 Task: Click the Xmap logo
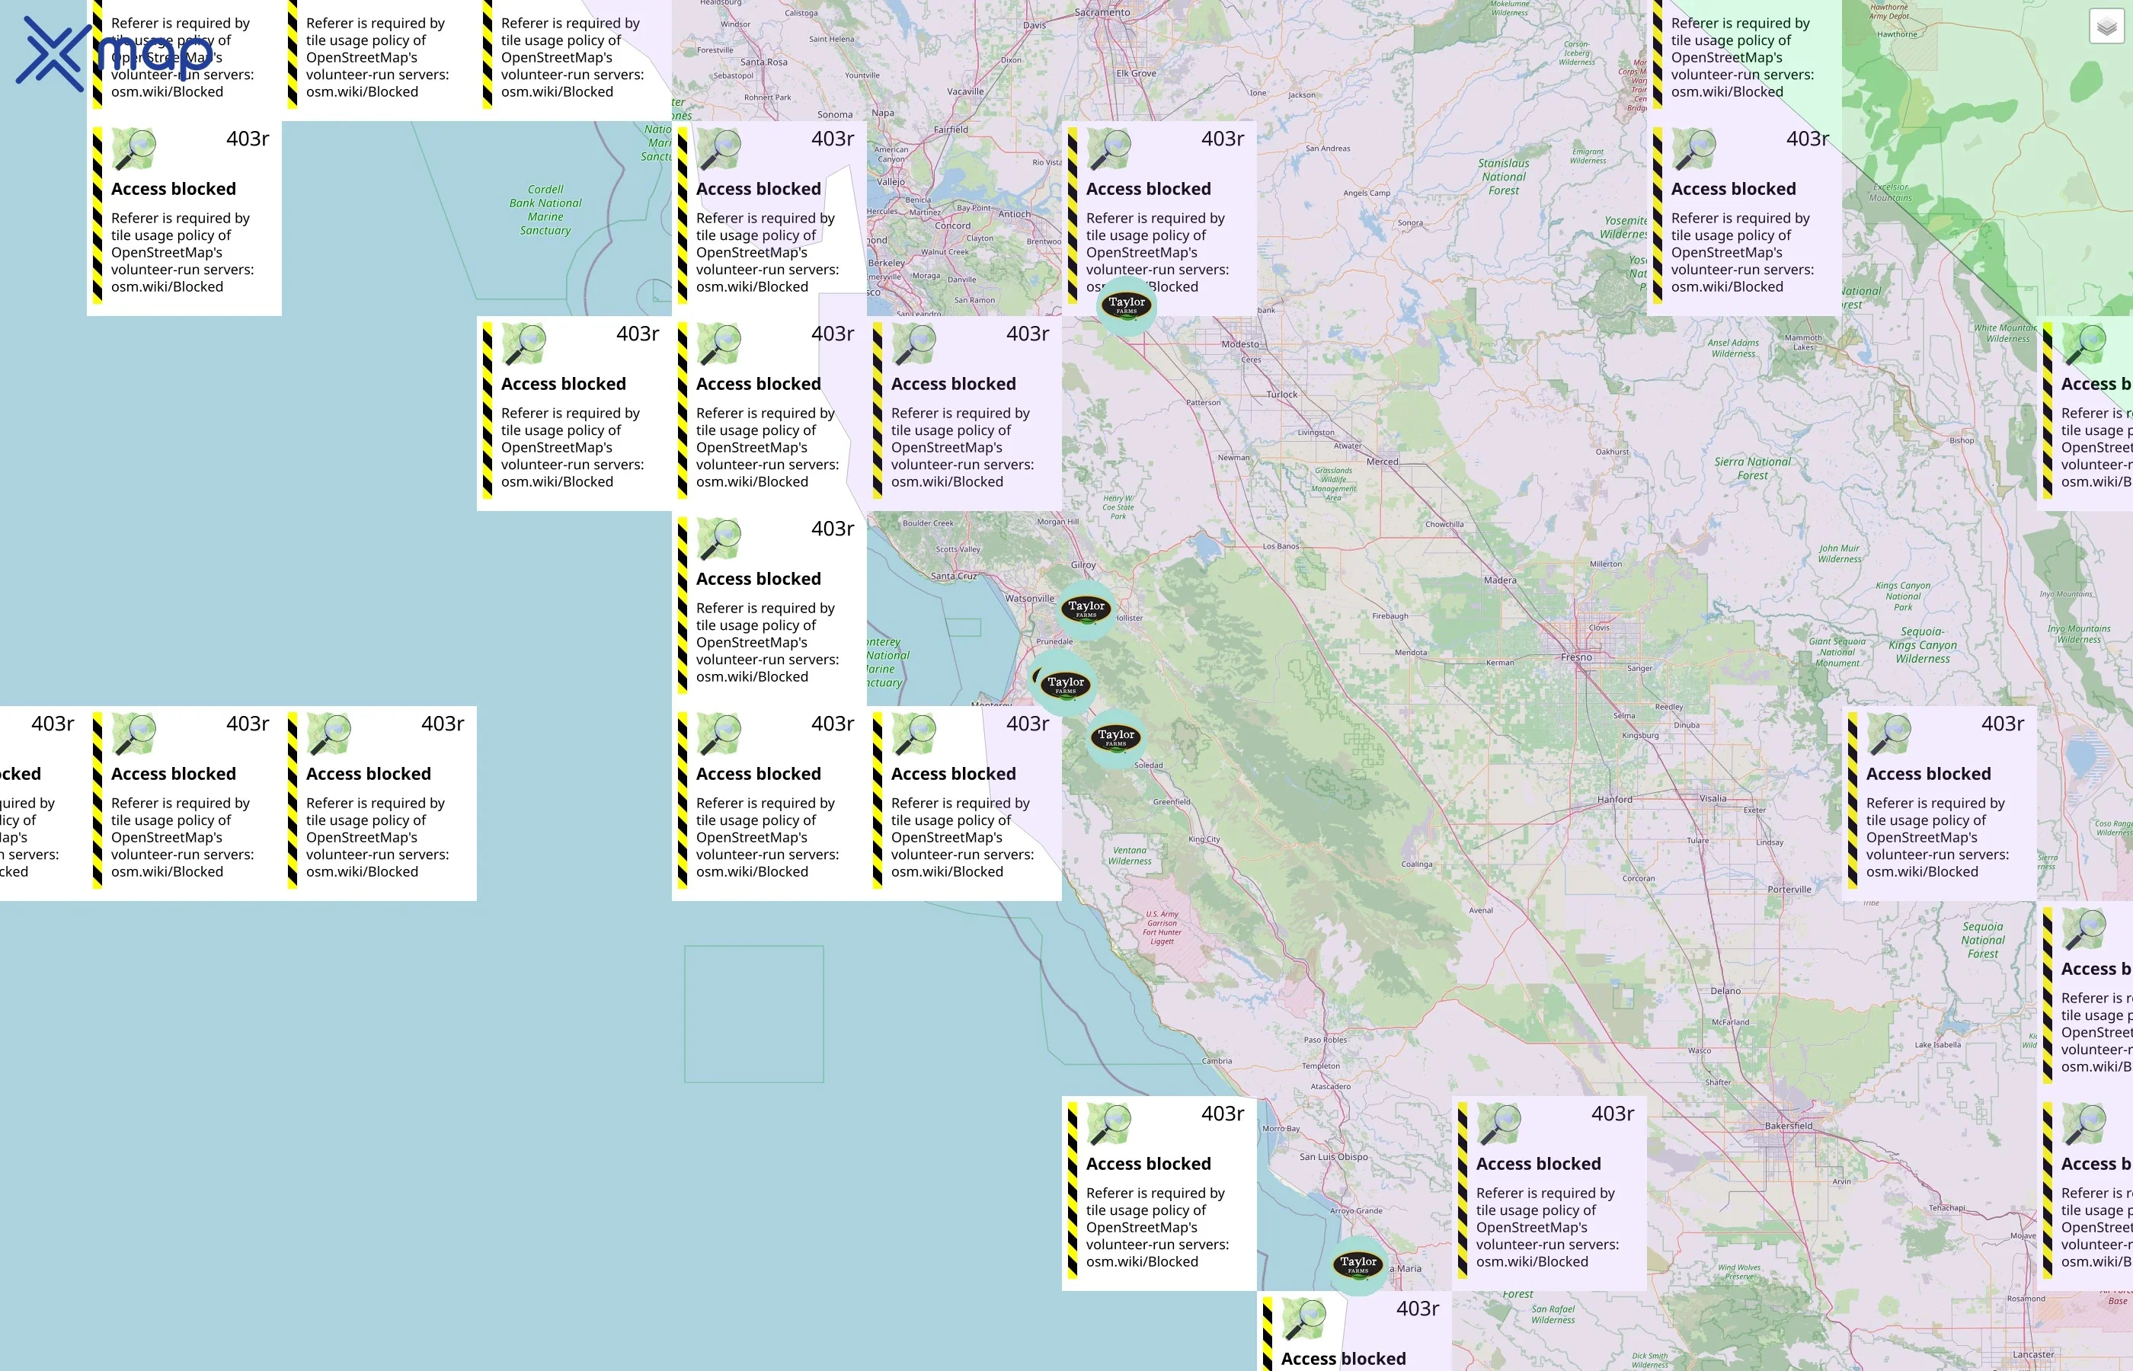tap(114, 53)
